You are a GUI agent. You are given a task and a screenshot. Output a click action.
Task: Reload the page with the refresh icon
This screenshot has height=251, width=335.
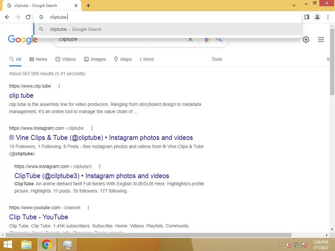[28, 17]
